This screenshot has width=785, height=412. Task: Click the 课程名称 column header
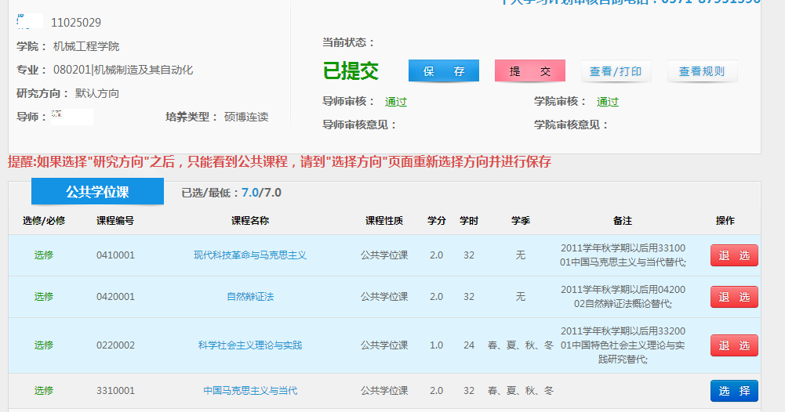coord(250,221)
